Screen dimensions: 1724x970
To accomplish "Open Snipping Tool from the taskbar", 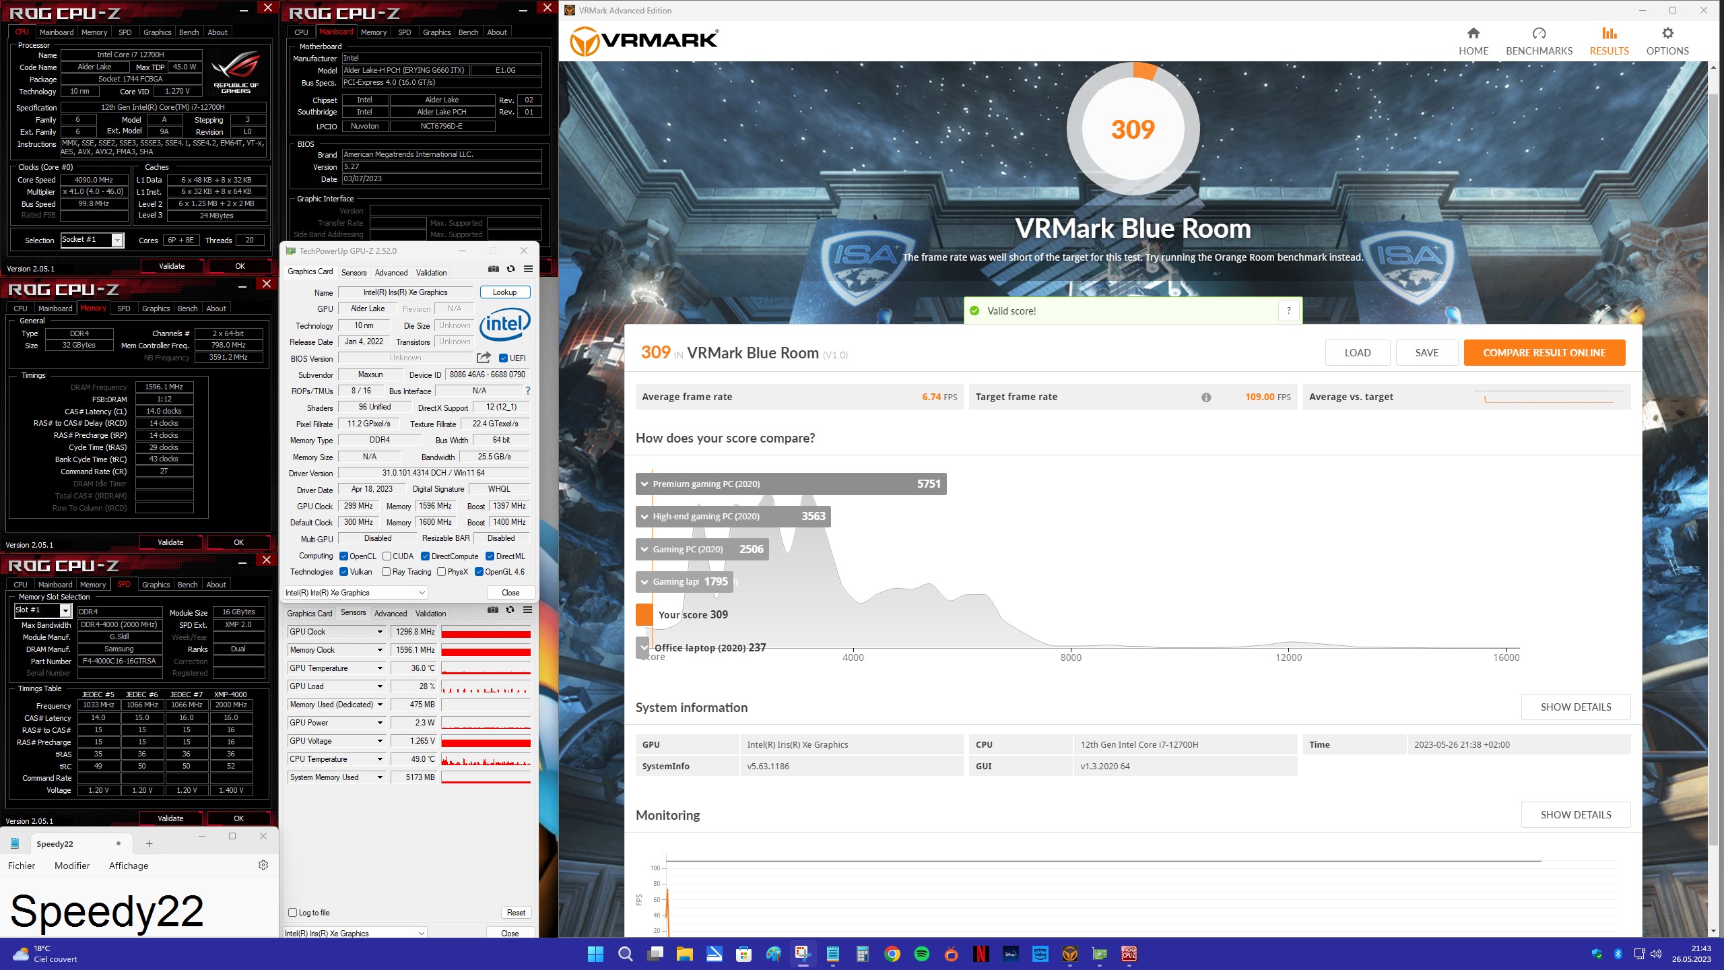I will click(803, 954).
